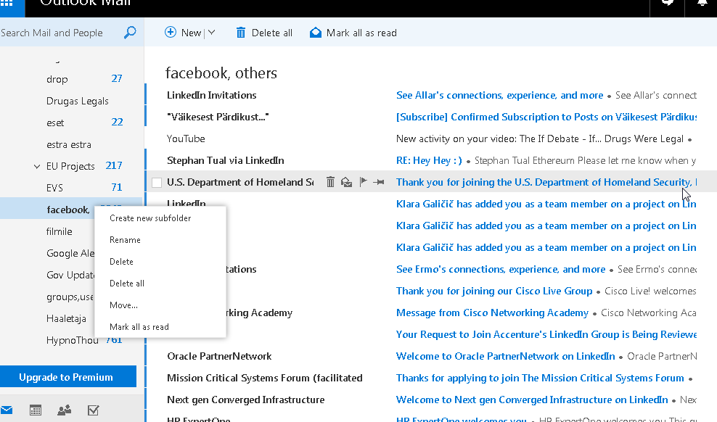The height and width of the screenshot is (422, 717).
Task: Choose Create new subfolder from context menu
Action: (150, 218)
